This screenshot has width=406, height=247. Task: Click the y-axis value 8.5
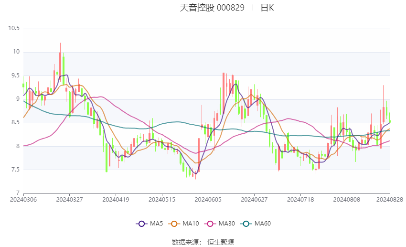15,122
